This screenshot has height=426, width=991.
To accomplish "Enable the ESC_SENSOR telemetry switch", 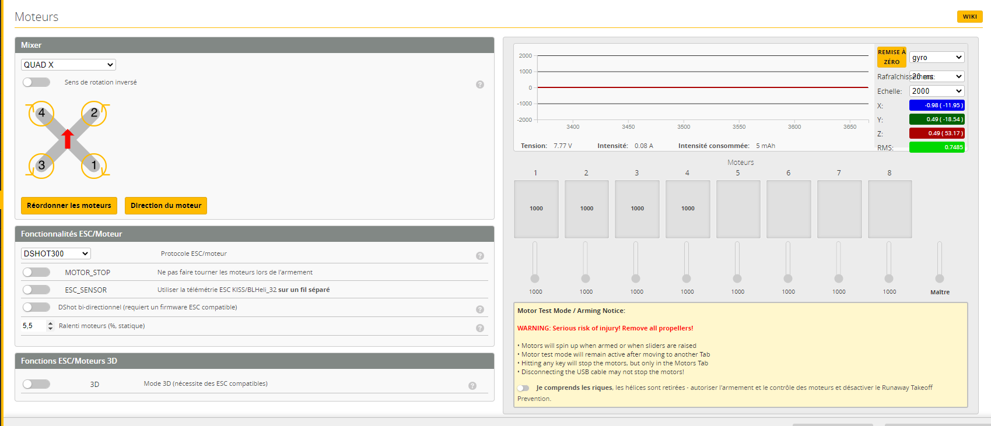I will pos(36,290).
